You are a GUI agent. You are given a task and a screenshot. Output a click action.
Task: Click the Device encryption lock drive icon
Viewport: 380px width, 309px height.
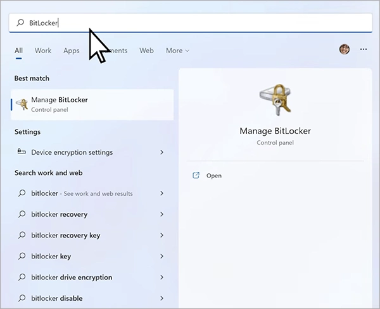pos(22,152)
